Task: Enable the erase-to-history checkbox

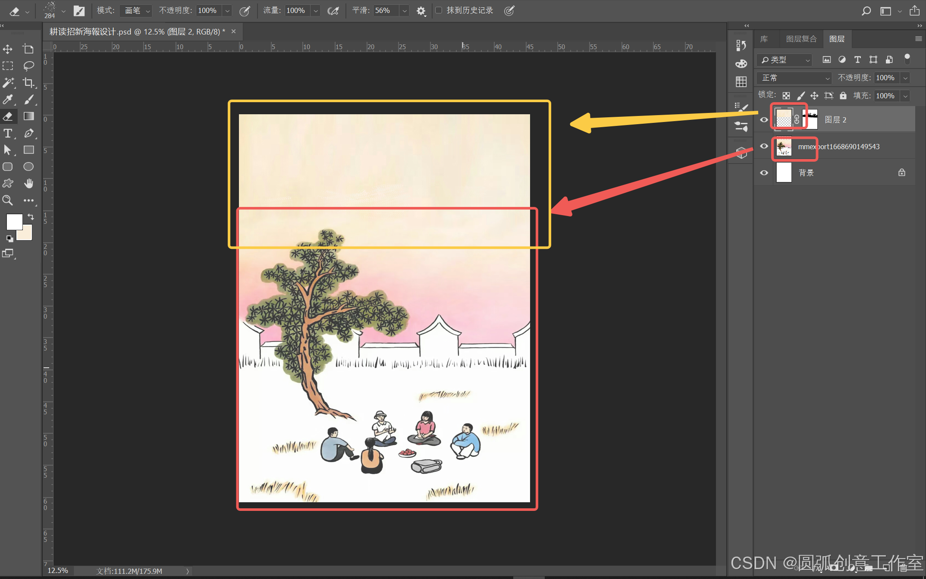Action: click(439, 10)
